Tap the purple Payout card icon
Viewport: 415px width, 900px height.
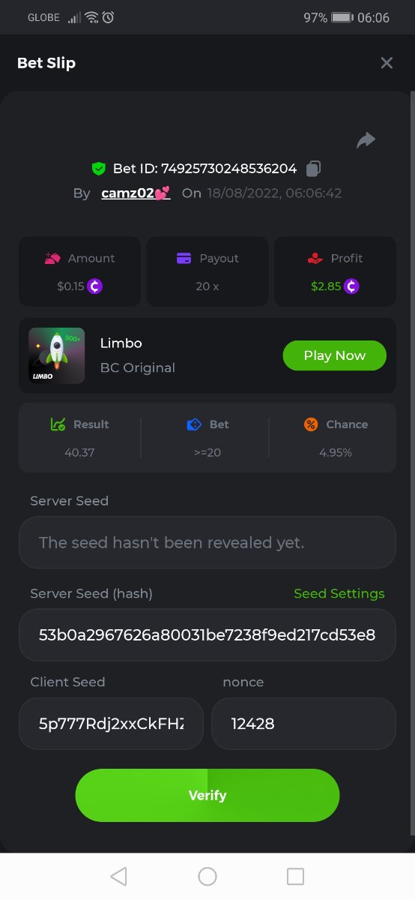(184, 258)
